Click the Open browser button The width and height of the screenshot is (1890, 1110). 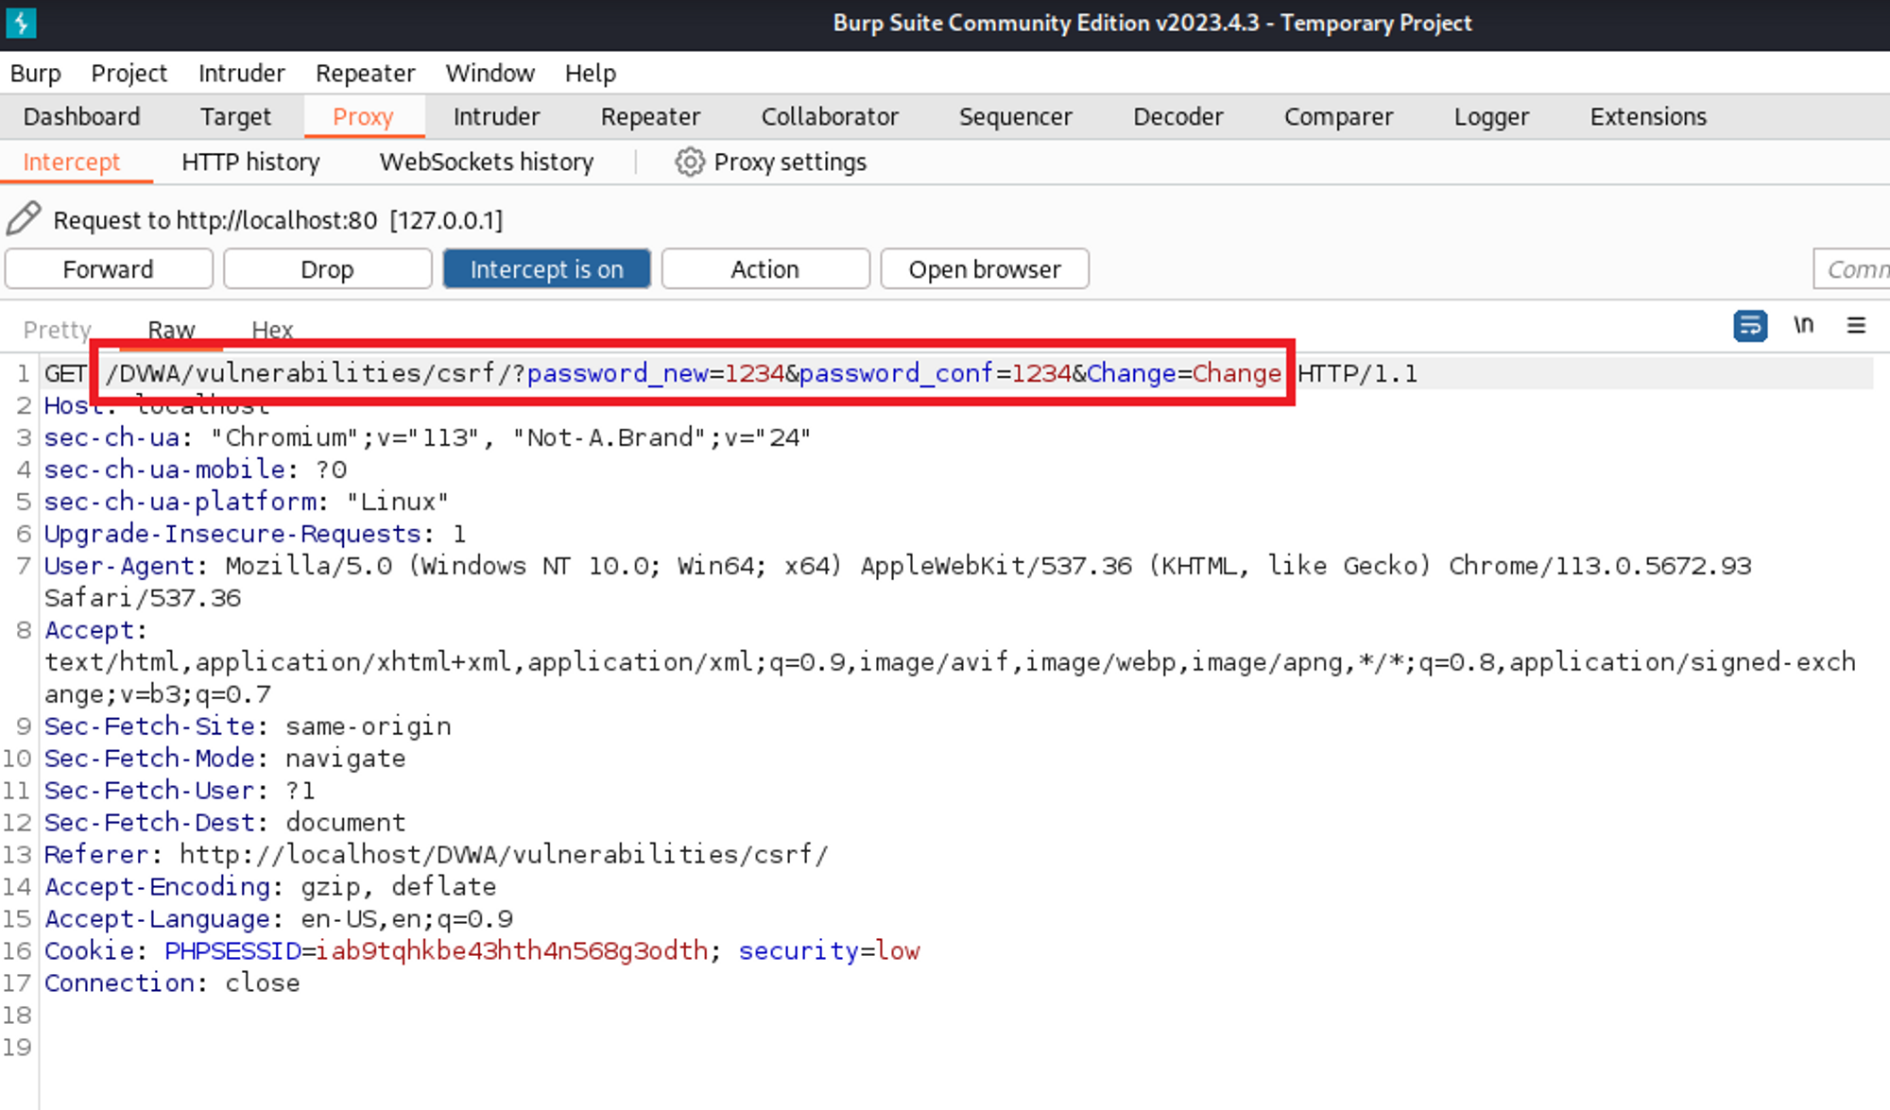point(984,269)
